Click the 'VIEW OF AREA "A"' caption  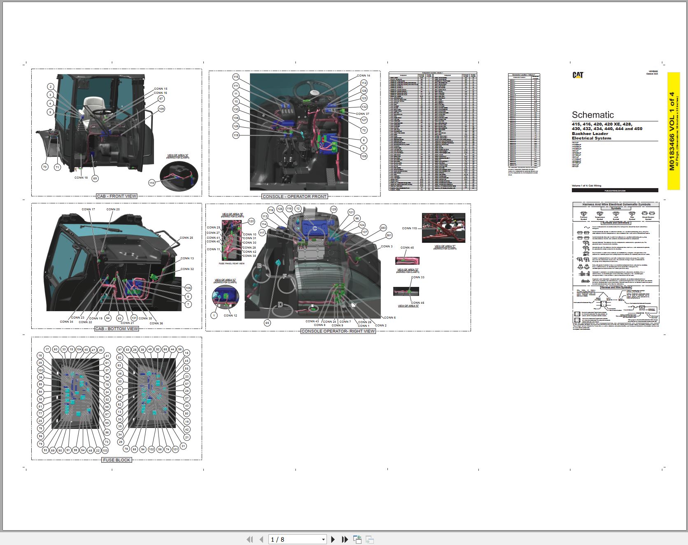pyautogui.click(x=178, y=156)
